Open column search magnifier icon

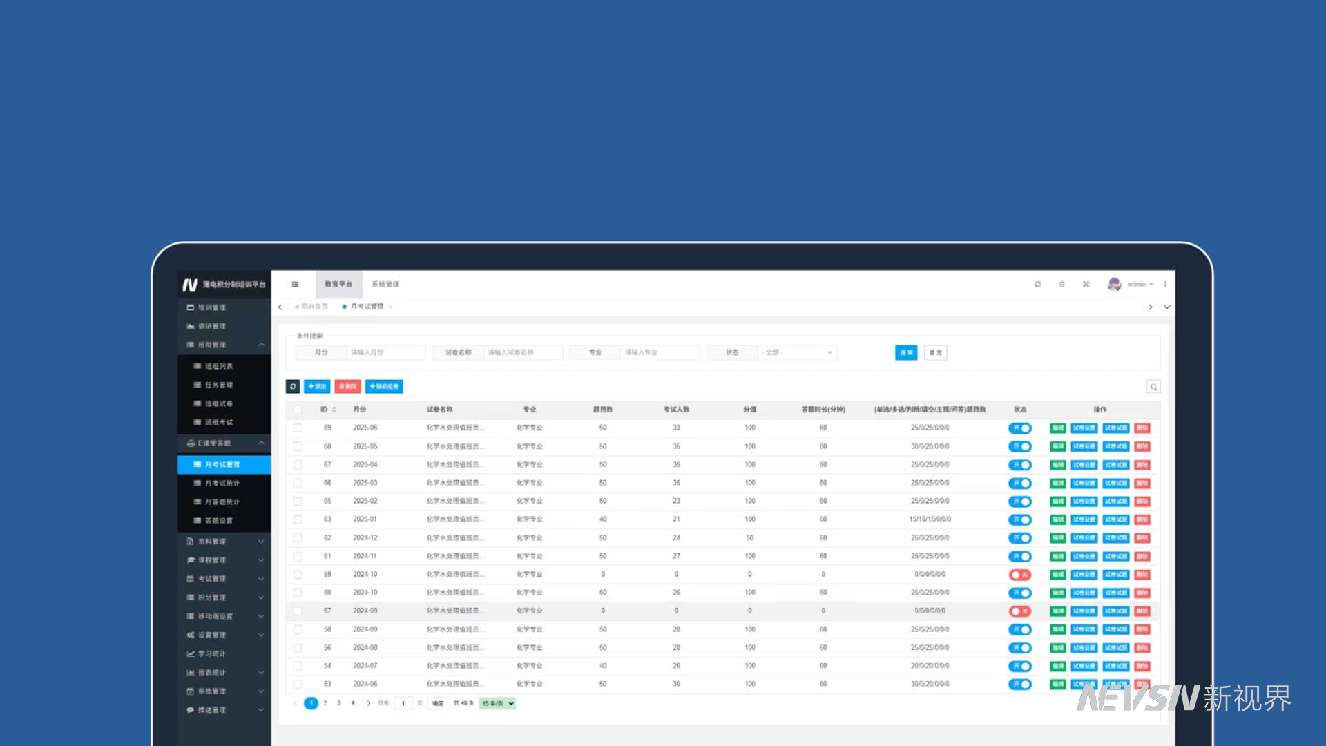(x=1153, y=387)
